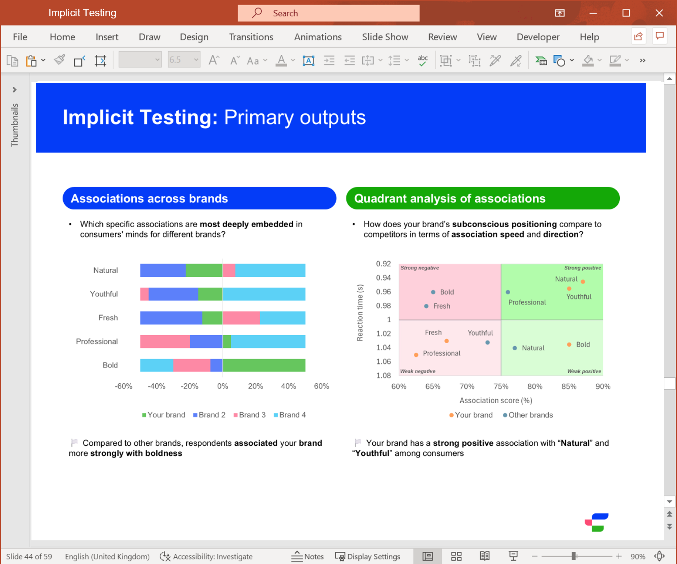
Task: Expand the shape fill dropdown arrow
Action: [599, 60]
